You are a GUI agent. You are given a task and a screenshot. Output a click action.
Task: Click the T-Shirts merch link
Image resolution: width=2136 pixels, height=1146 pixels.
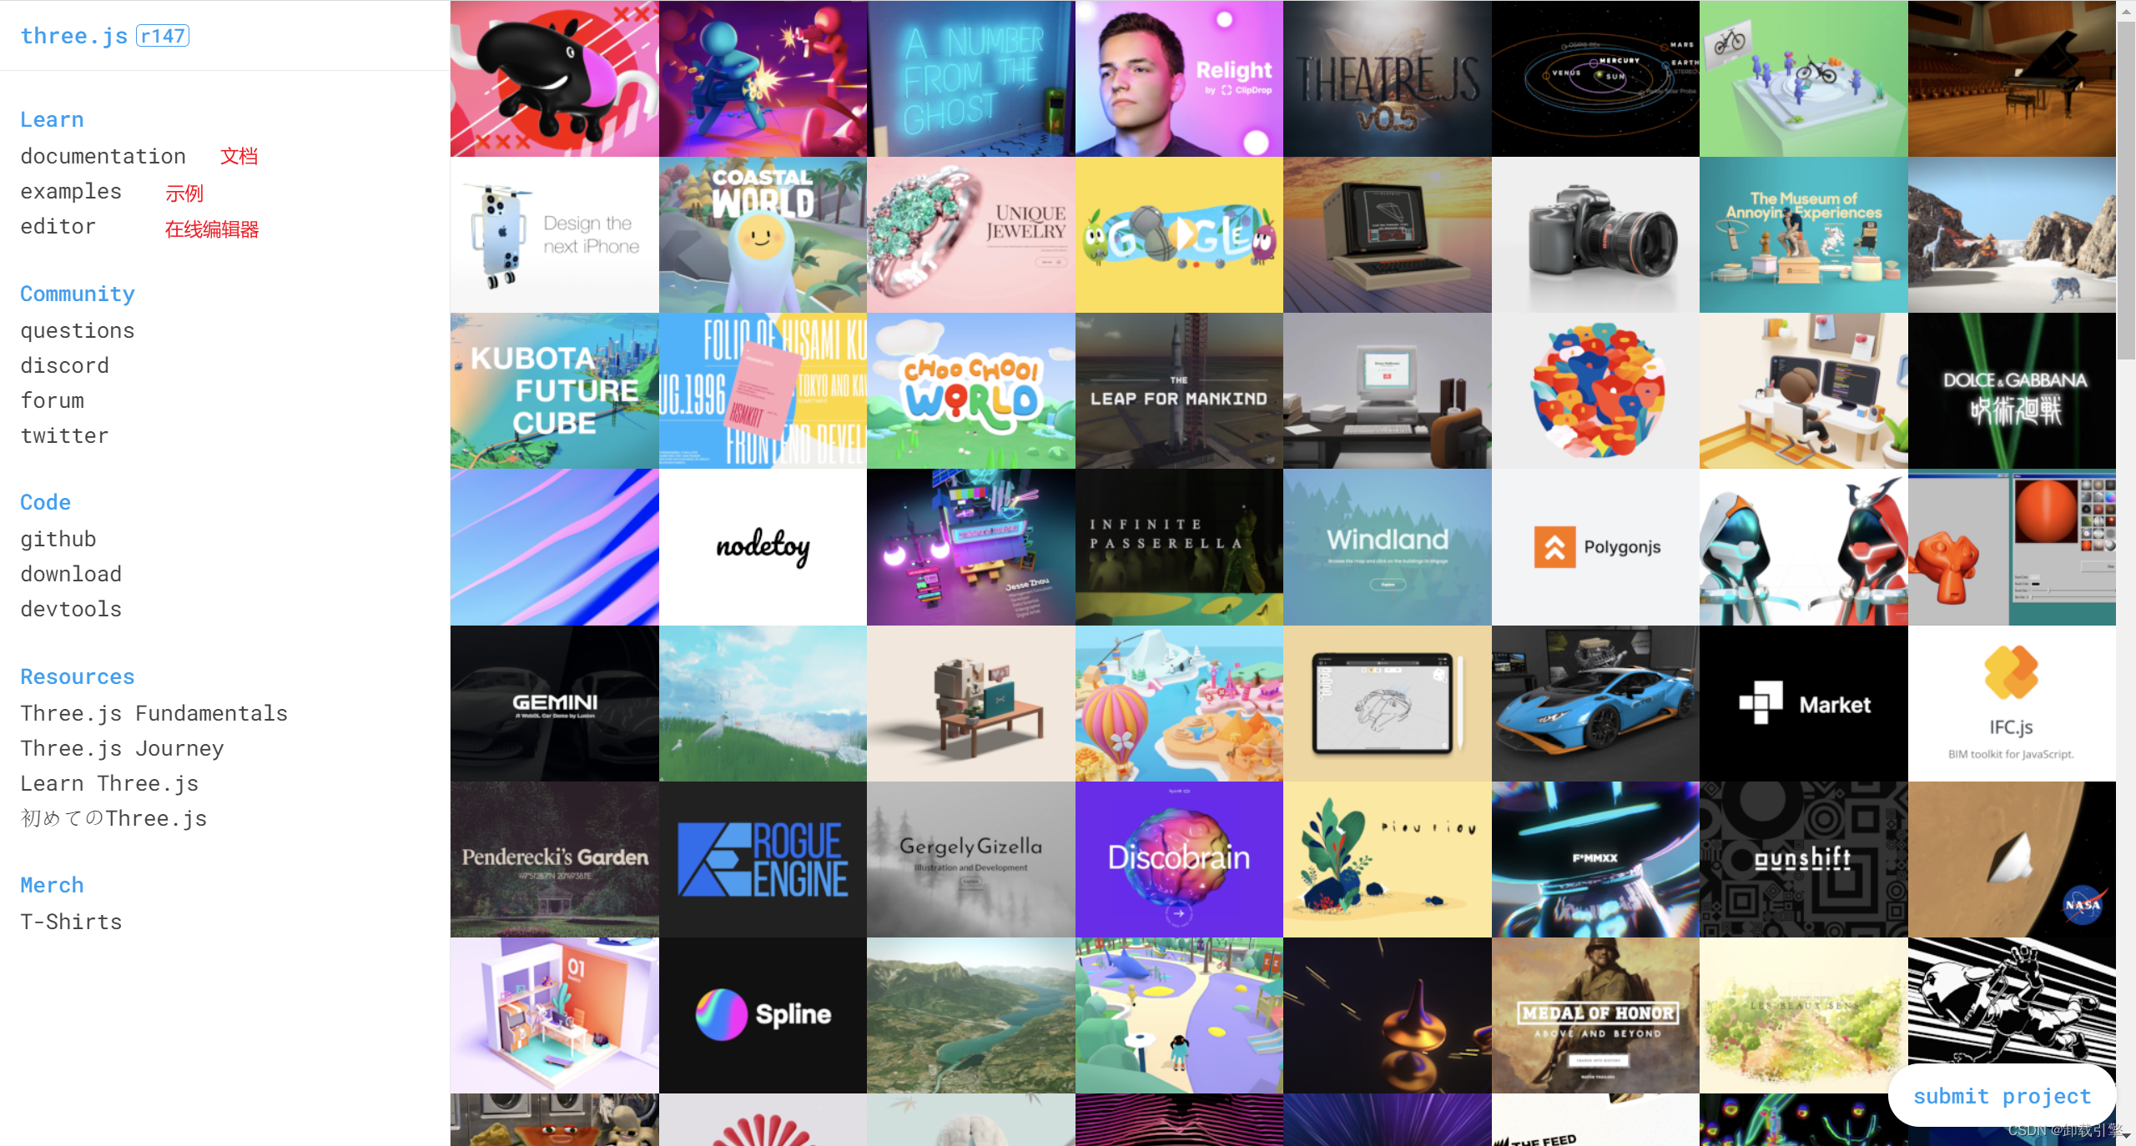coord(72,920)
